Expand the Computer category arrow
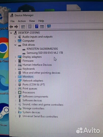This screenshot has width=103, height=137. click(15, 41)
